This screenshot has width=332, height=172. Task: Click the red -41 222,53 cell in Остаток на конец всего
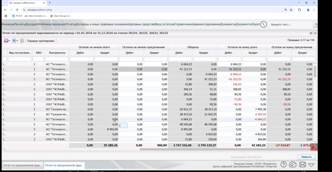click(x=230, y=79)
